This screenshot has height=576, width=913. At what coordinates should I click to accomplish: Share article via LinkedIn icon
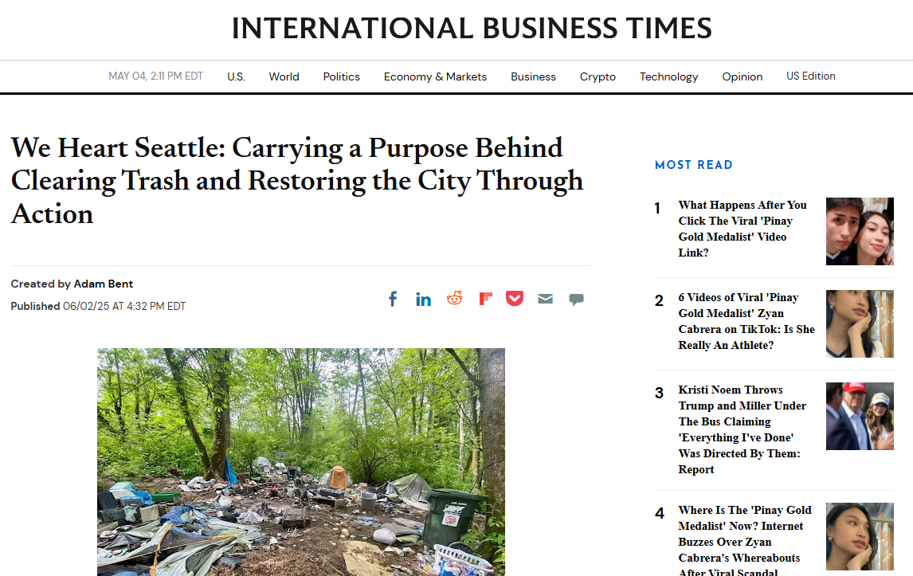coord(423,300)
